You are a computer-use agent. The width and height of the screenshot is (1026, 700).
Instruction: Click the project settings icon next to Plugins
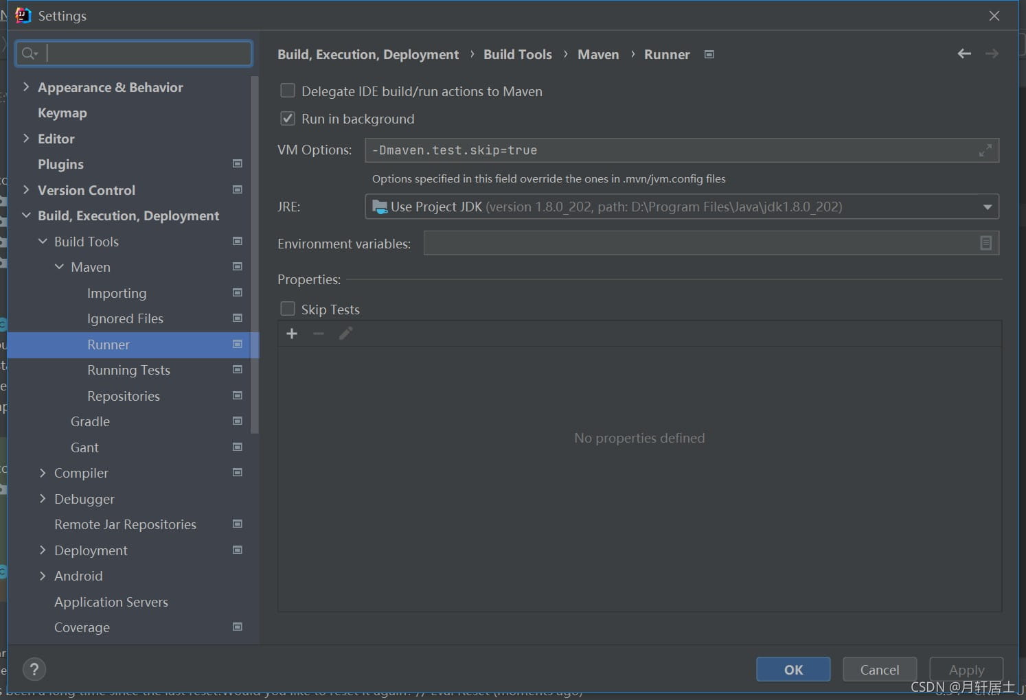[x=238, y=164]
